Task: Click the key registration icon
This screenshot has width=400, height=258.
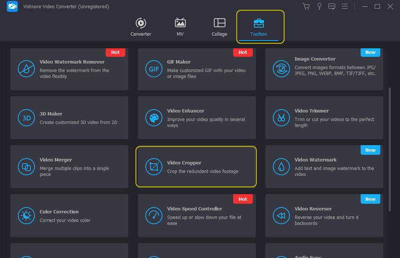Action: coord(319,7)
